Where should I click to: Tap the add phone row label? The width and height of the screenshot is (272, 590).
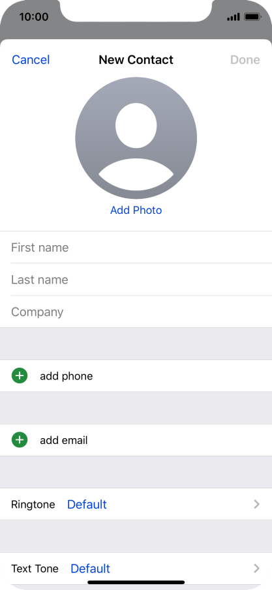tap(67, 376)
